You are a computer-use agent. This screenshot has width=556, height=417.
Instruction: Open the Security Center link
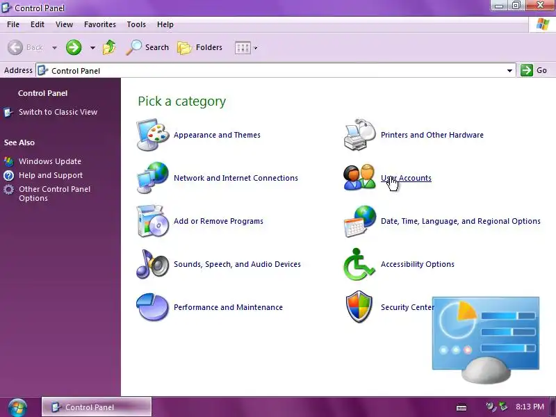(x=407, y=307)
